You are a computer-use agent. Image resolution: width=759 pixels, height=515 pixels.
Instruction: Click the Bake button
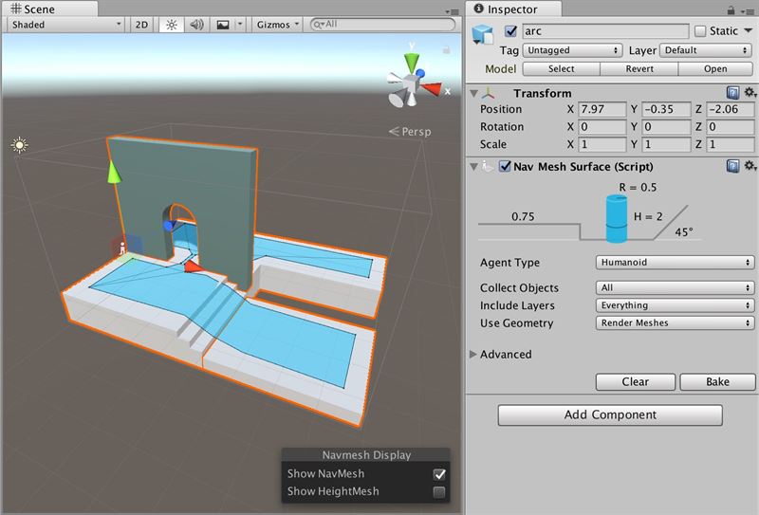click(717, 382)
